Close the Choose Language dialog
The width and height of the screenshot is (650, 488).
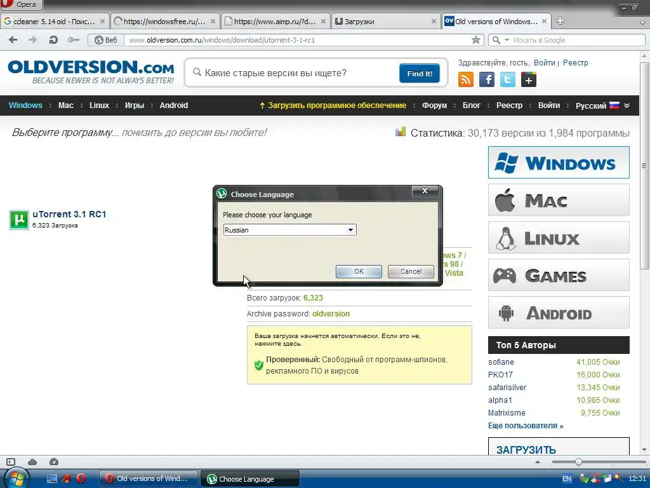tap(425, 191)
